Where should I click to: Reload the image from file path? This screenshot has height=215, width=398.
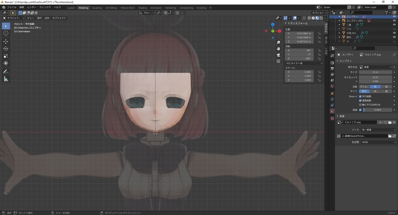point(394,136)
